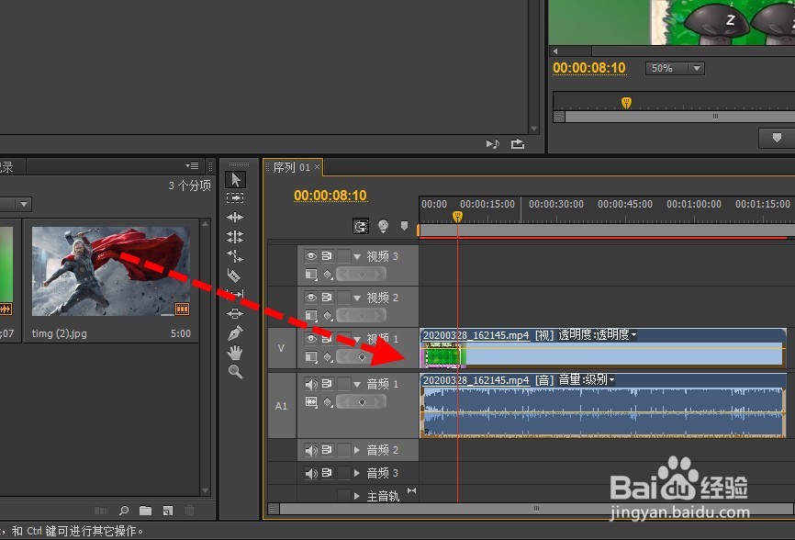Add an unnumbered marker in the timeline
This screenshot has width=795, height=540.
pyautogui.click(x=404, y=226)
